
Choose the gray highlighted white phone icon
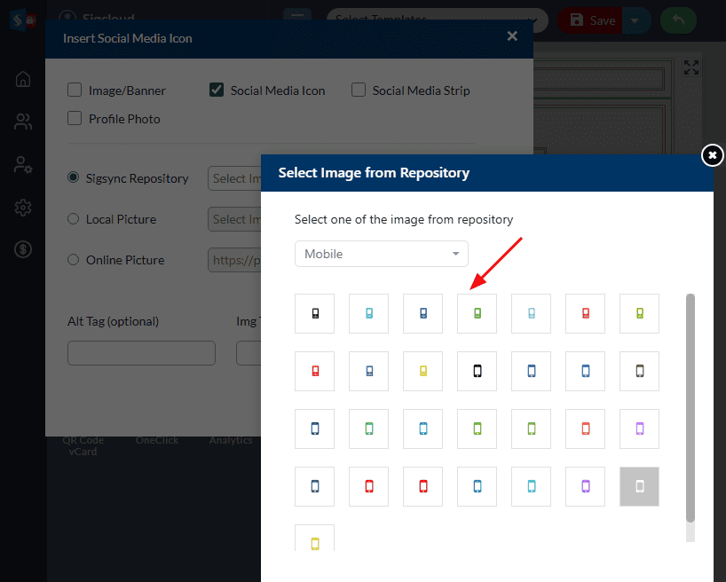click(639, 486)
